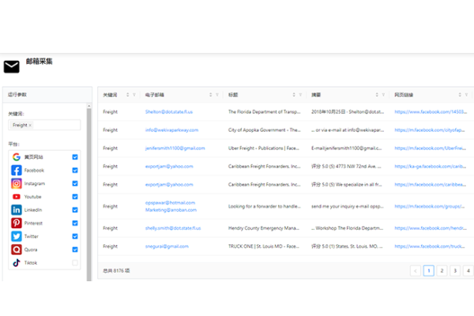474x316 pixels.
Task: Enable the Tiktok platform checkbox
Action: (x=75, y=263)
